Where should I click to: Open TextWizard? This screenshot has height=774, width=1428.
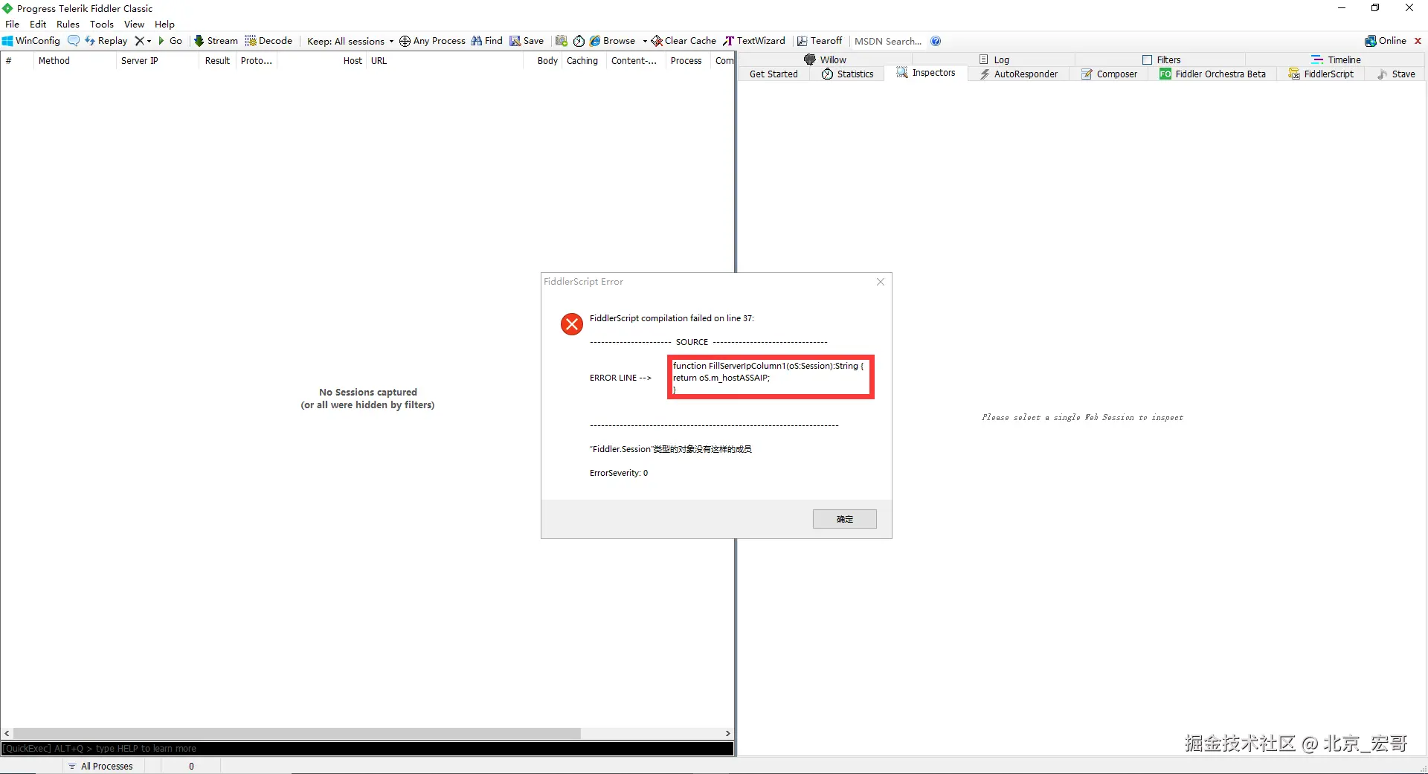click(x=754, y=41)
